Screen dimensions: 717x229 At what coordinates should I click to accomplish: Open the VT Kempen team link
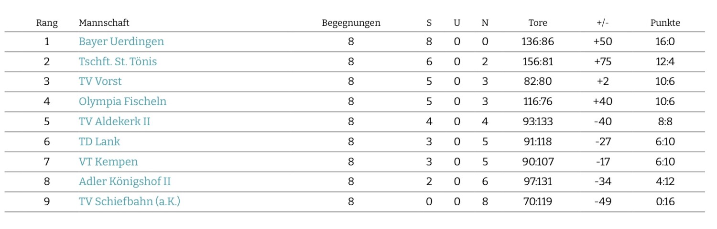pos(108,162)
